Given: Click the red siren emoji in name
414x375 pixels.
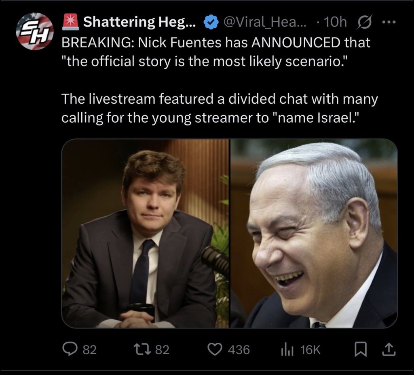Looking at the screenshot, I should [x=70, y=21].
